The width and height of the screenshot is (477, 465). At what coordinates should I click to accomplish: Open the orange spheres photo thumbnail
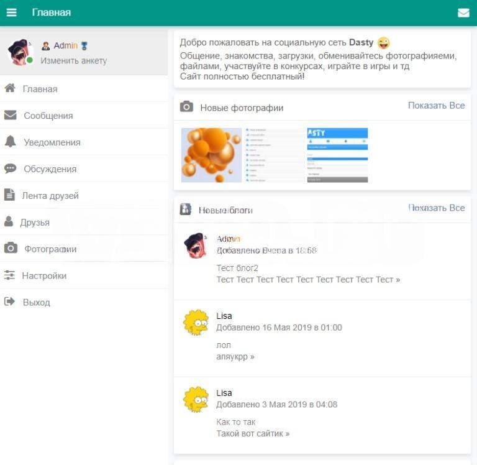click(211, 155)
